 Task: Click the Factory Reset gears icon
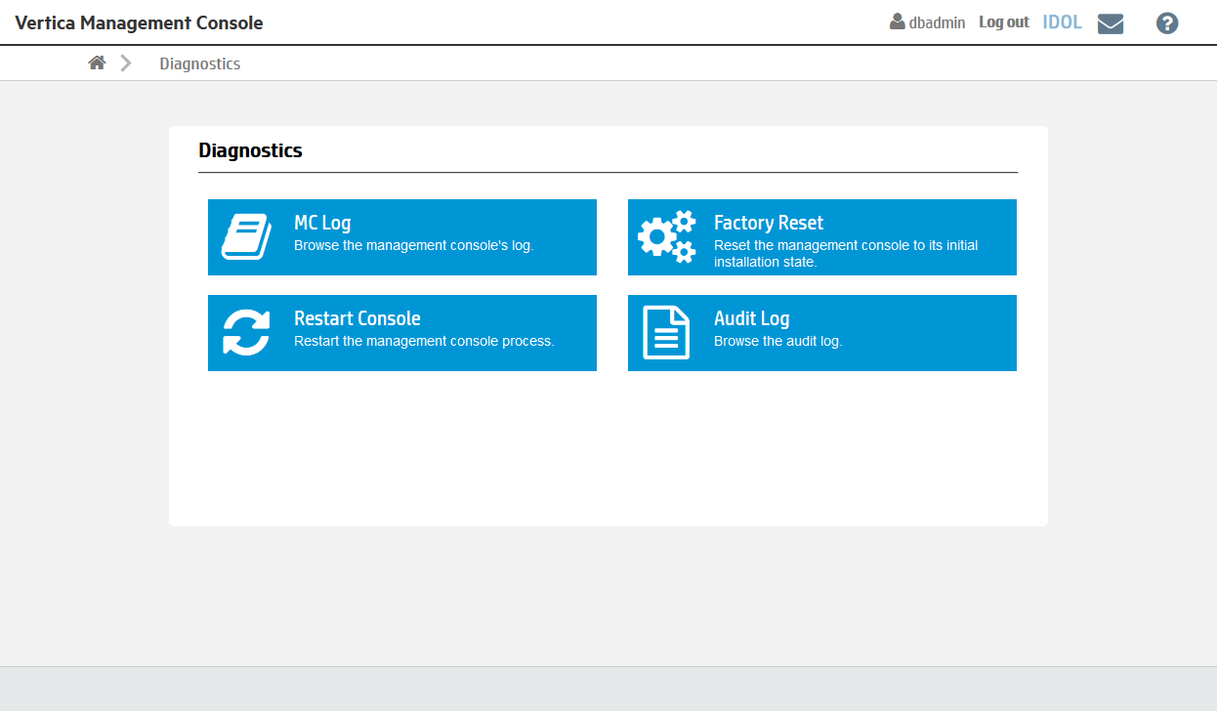point(666,237)
